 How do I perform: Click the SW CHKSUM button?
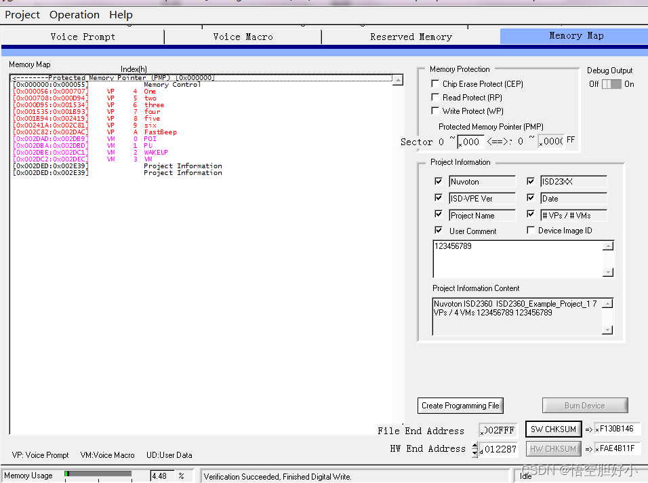click(x=553, y=429)
